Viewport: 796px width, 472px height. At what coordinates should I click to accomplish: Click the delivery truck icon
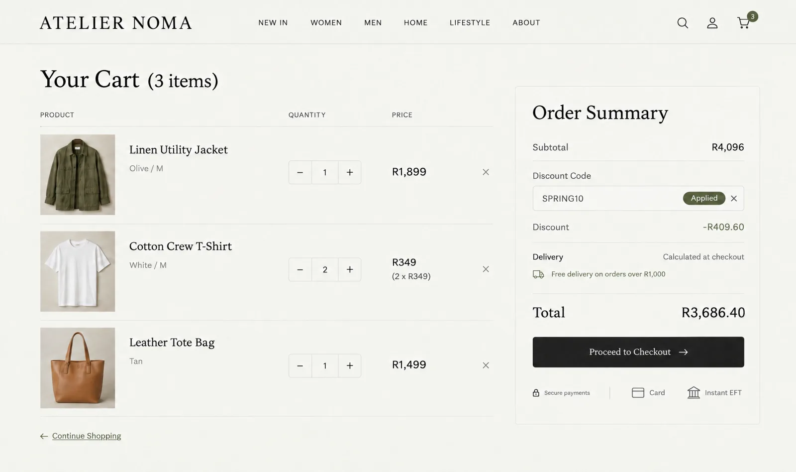(538, 274)
